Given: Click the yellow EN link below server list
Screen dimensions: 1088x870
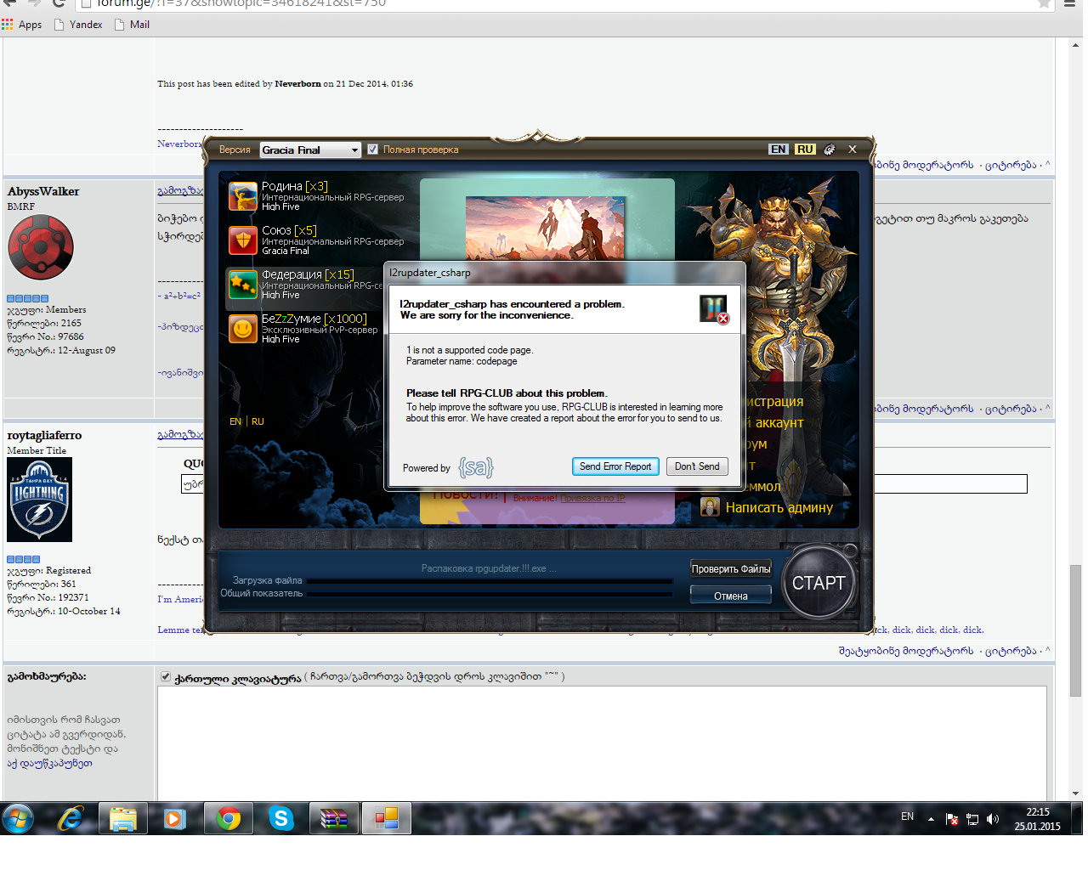Looking at the screenshot, I should [x=235, y=421].
